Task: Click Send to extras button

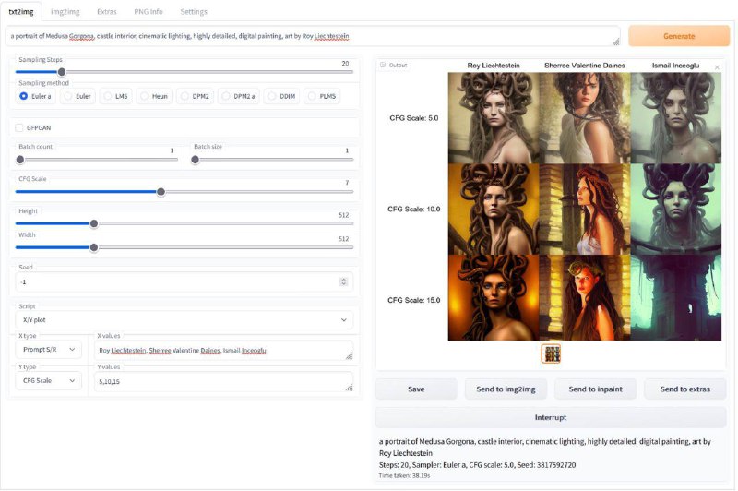Action: pyautogui.click(x=684, y=389)
